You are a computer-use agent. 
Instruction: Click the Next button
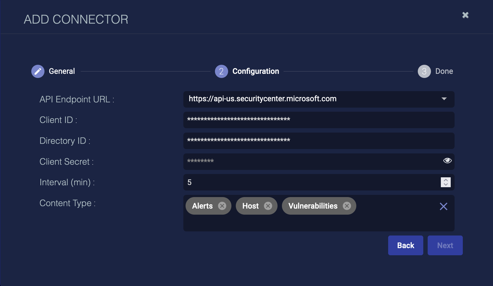point(445,245)
